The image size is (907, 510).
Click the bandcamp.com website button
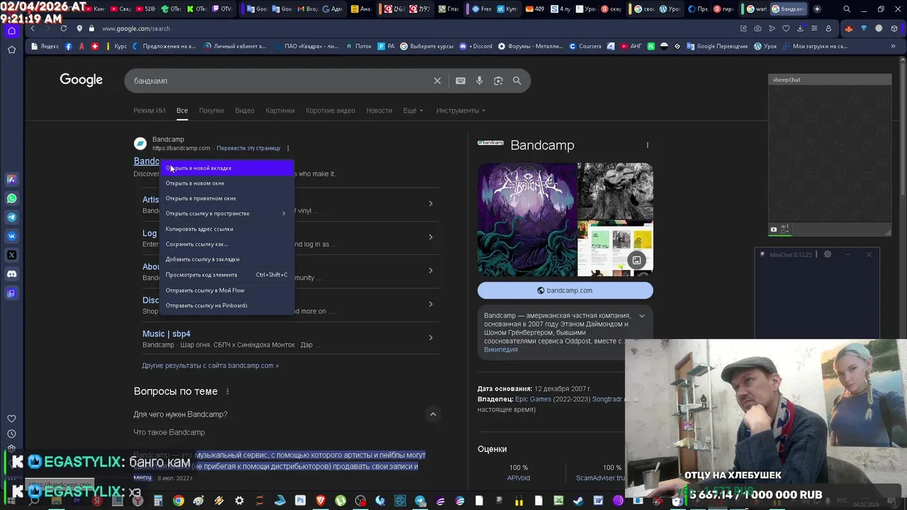[x=565, y=290]
